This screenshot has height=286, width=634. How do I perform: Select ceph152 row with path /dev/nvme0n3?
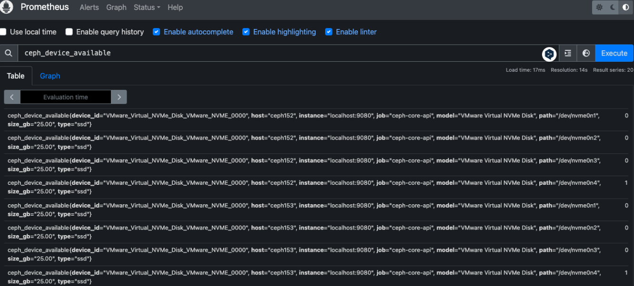click(317, 165)
